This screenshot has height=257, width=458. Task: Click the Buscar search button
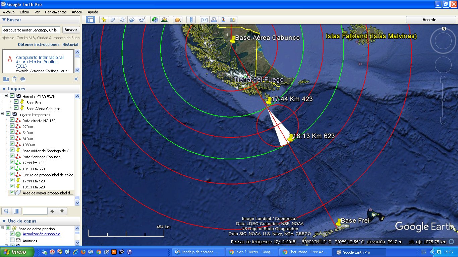click(x=71, y=30)
